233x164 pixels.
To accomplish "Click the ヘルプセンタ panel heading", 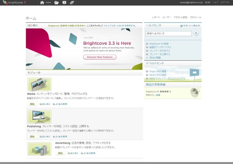I will point(153,26).
